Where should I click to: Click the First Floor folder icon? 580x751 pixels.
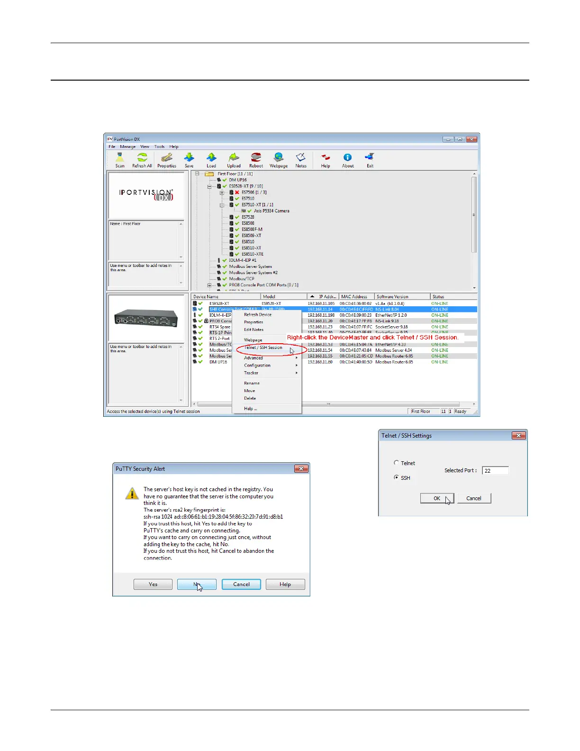tap(209, 174)
